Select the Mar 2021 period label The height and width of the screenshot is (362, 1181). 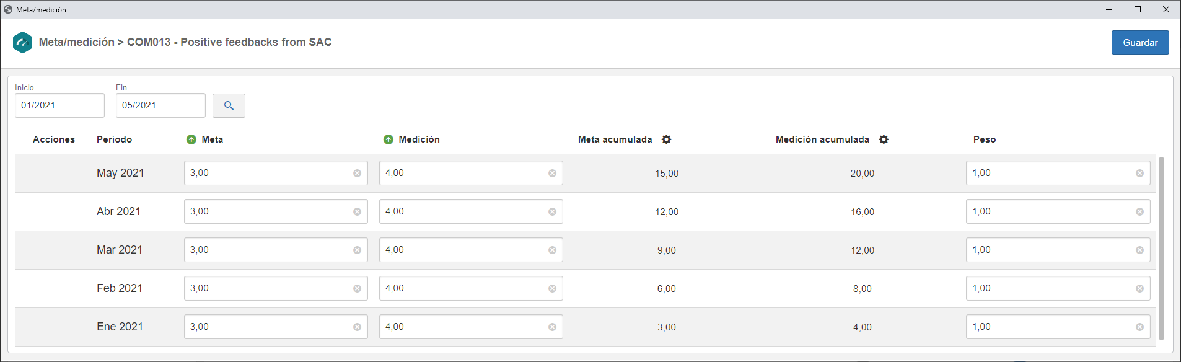tap(120, 250)
